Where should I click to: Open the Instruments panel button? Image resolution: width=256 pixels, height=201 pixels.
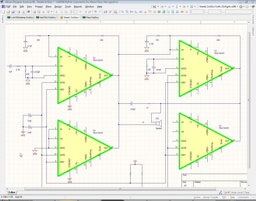point(244,197)
